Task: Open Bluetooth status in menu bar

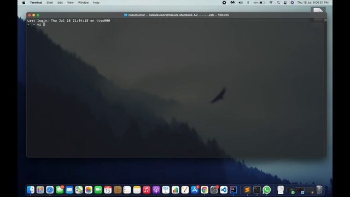Action: [x=248, y=3]
